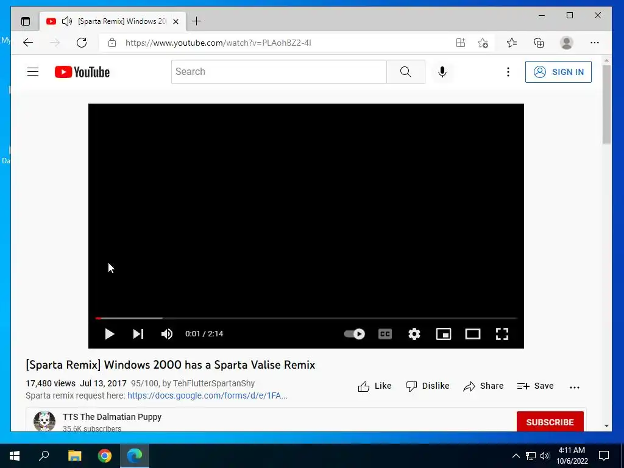Open Edge apps available icon in address bar
The width and height of the screenshot is (624, 468).
pos(461,43)
